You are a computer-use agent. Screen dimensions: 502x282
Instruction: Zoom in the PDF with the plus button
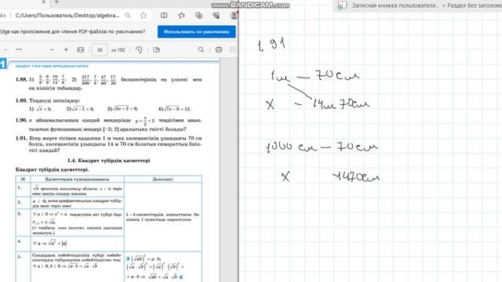tap(66, 50)
